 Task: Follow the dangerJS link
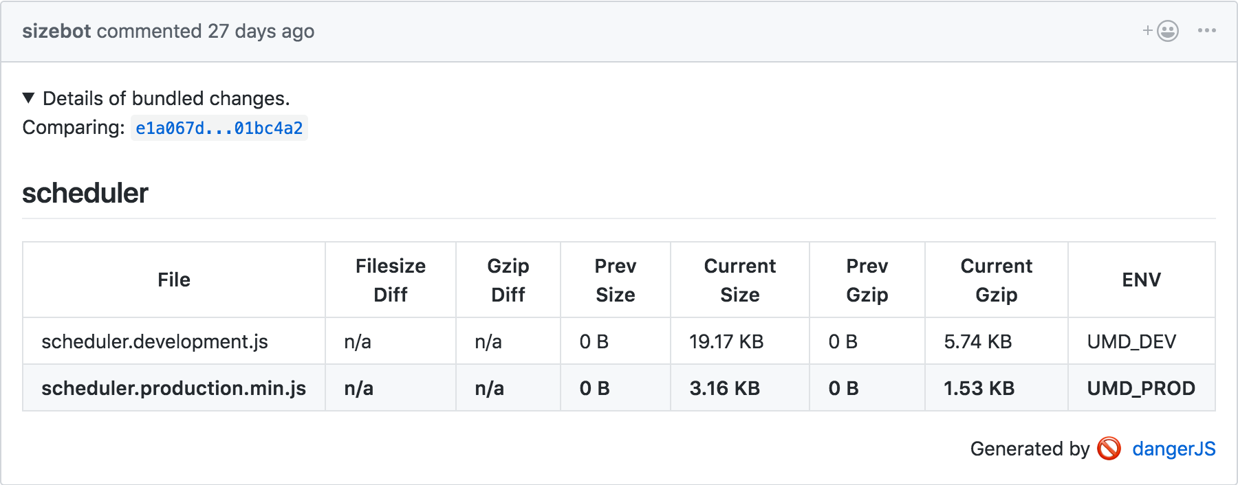point(1173,449)
